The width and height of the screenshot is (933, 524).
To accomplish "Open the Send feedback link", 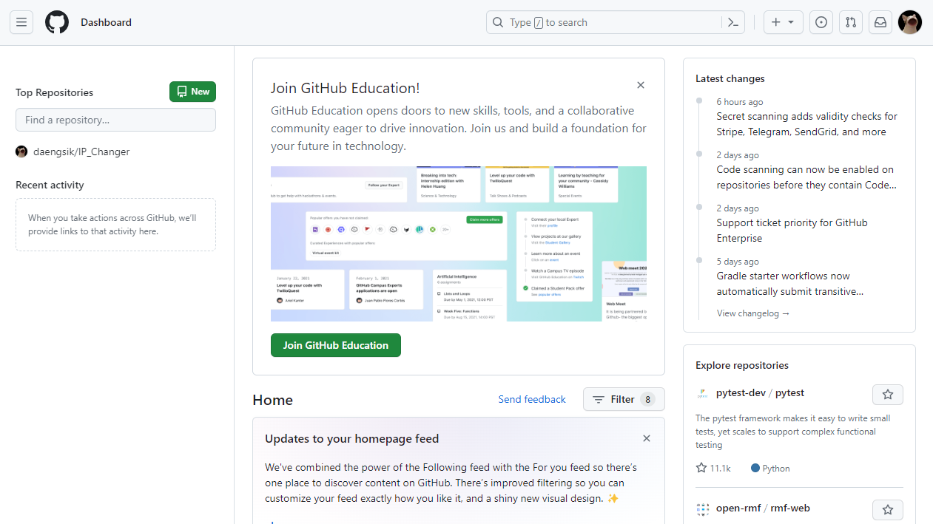I will 532,399.
